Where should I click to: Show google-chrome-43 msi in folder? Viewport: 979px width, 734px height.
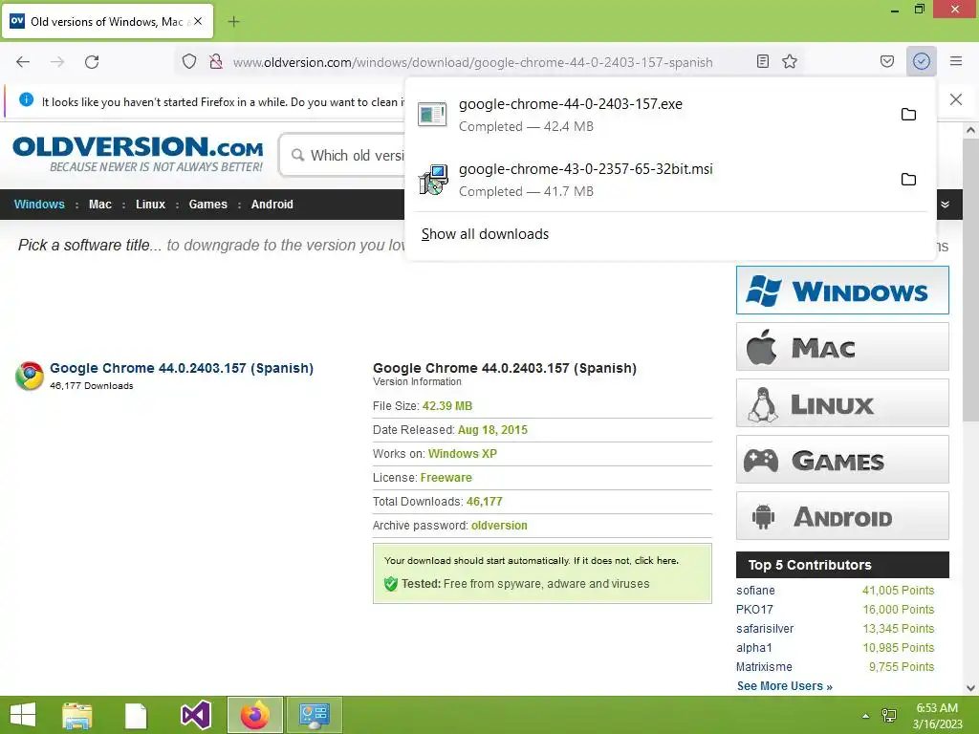pyautogui.click(x=908, y=179)
